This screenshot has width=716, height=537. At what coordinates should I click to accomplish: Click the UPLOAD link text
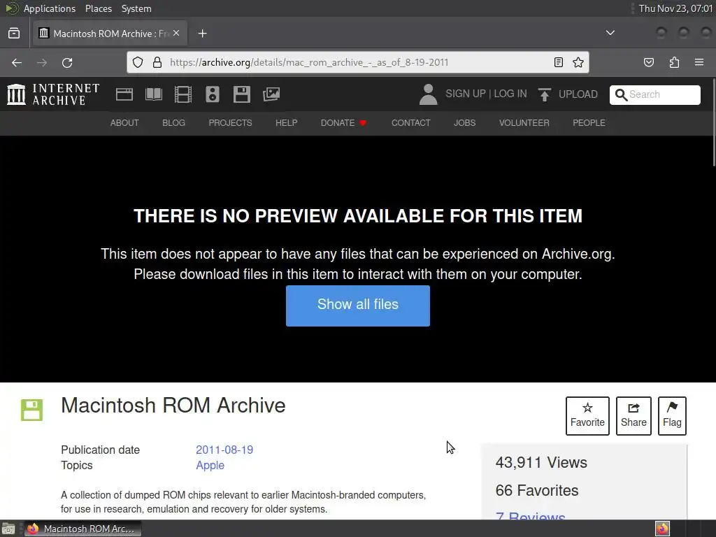coord(578,94)
